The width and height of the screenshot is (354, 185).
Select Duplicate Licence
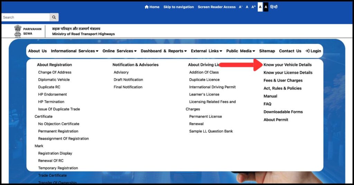204,79
